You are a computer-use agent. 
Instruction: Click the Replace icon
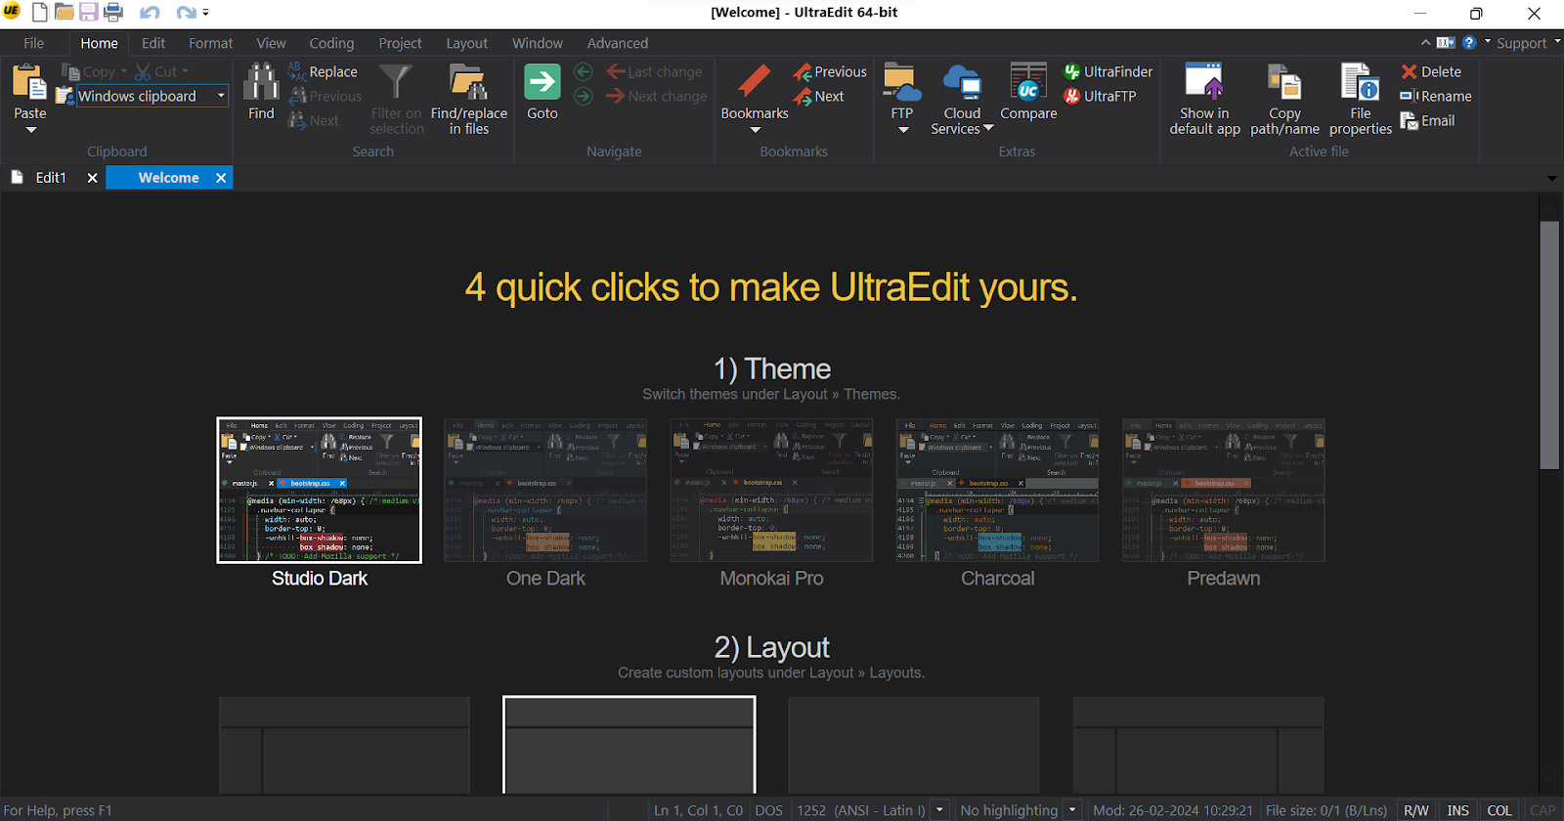point(296,71)
